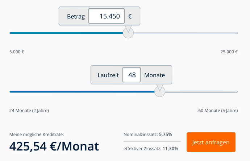Click the Betrag slider handle

pos(128,33)
